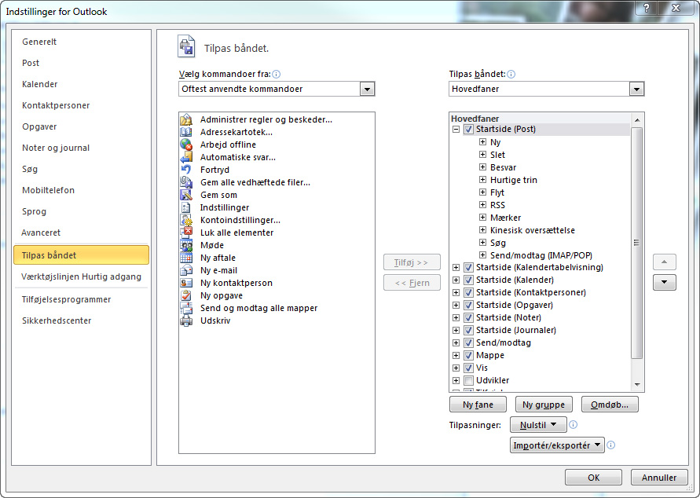Image resolution: width=700 pixels, height=498 pixels.
Task: Open Sikkerhedscenter page
Action: pyautogui.click(x=57, y=320)
